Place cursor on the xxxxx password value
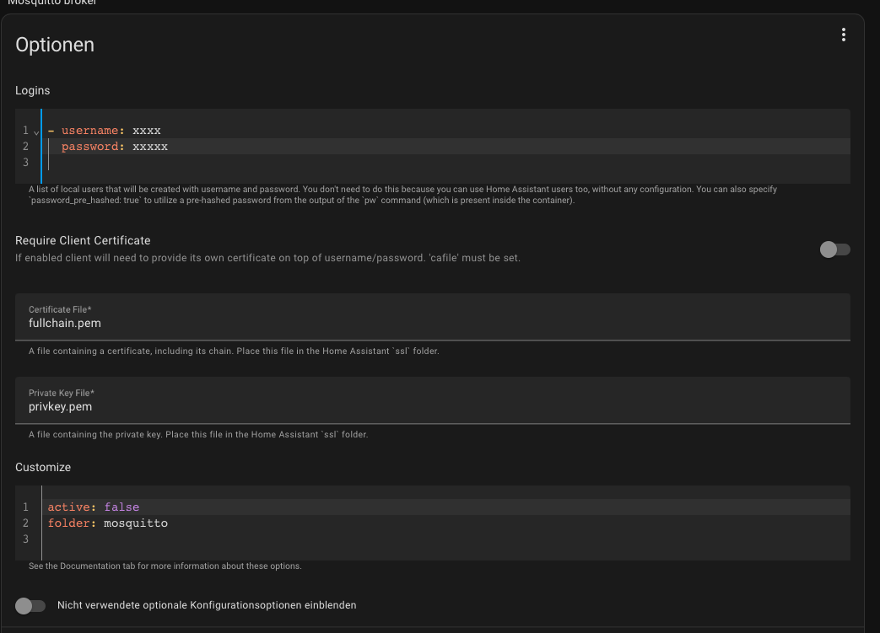 pyautogui.click(x=150, y=147)
